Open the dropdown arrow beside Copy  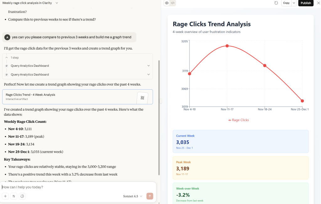pos(294,3)
